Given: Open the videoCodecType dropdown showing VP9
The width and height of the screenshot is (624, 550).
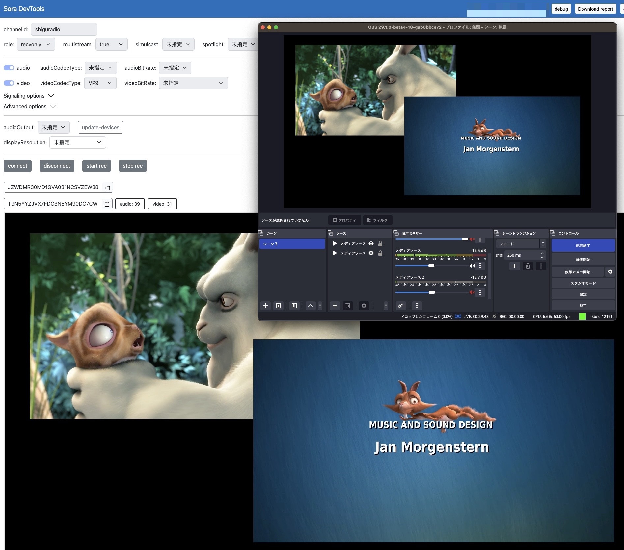Looking at the screenshot, I should tap(100, 83).
